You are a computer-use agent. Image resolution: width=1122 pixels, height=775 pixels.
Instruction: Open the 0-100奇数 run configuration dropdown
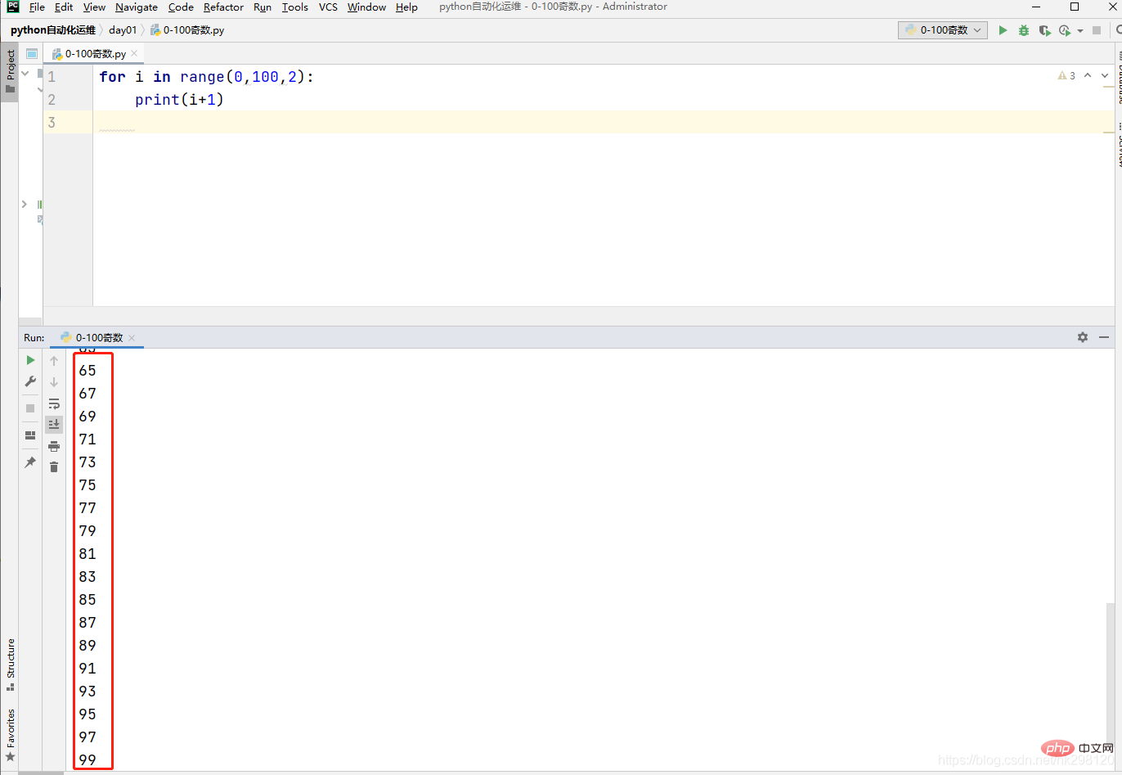(943, 30)
